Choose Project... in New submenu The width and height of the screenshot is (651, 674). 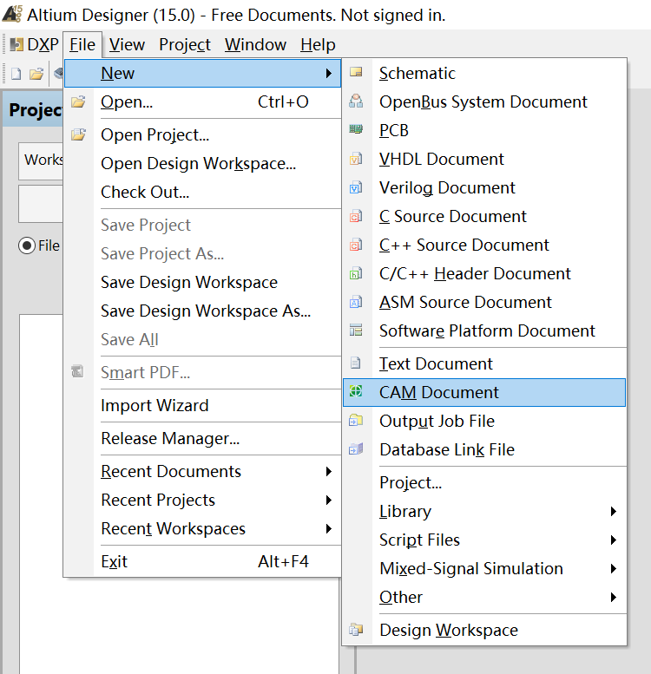[484, 482]
